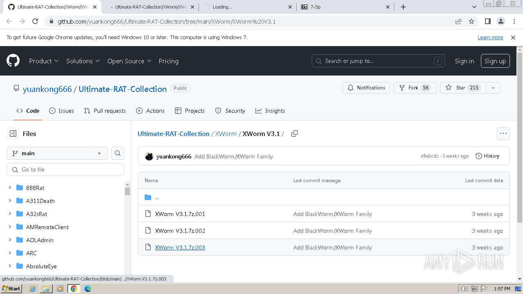Fork the repository button
Screen dimensions: 523x294
coord(415,88)
